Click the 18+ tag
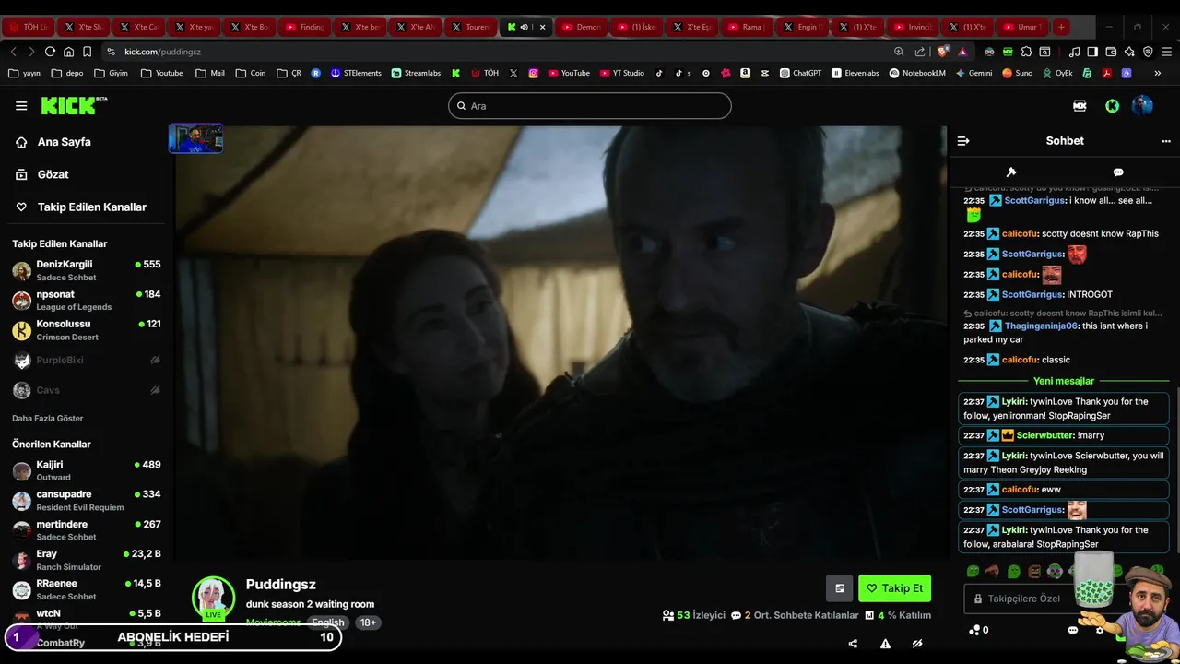 pos(368,622)
